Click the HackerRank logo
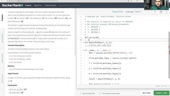 tap(12, 5)
